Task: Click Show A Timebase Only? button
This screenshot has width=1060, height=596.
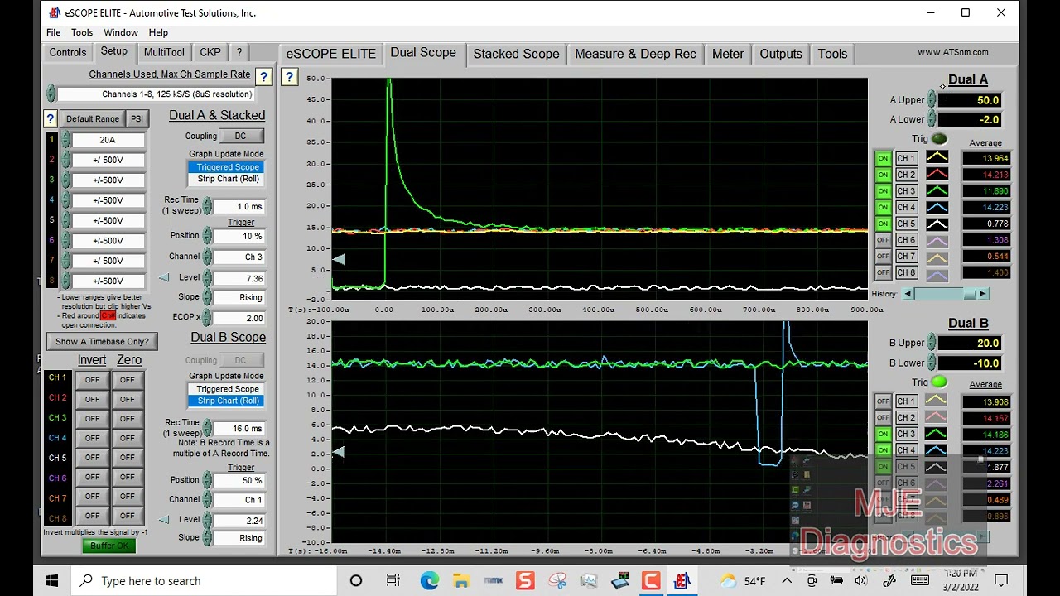Action: 103,341
